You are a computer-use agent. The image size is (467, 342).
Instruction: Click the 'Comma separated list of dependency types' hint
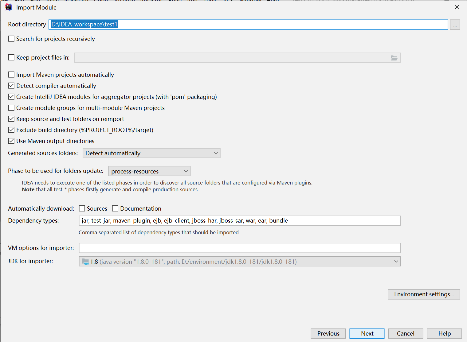point(159,232)
